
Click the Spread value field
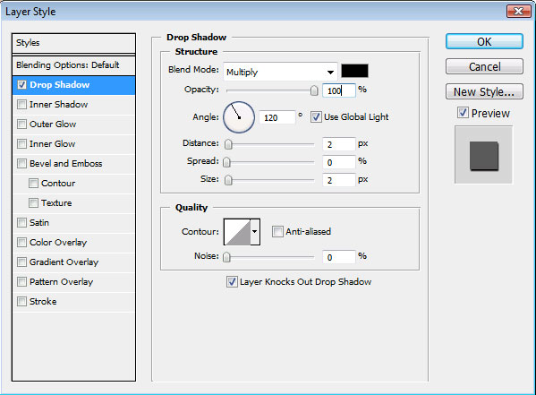point(339,162)
